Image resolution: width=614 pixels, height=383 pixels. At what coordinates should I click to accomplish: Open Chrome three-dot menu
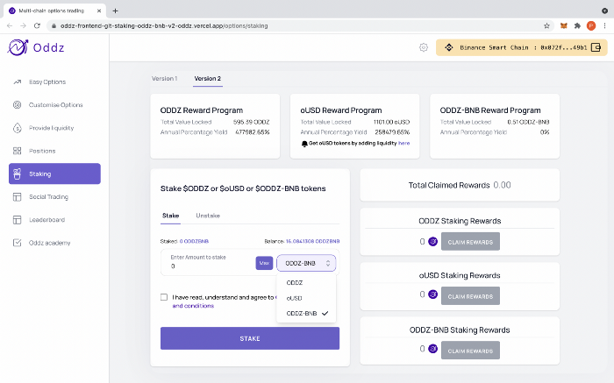pyautogui.click(x=604, y=25)
